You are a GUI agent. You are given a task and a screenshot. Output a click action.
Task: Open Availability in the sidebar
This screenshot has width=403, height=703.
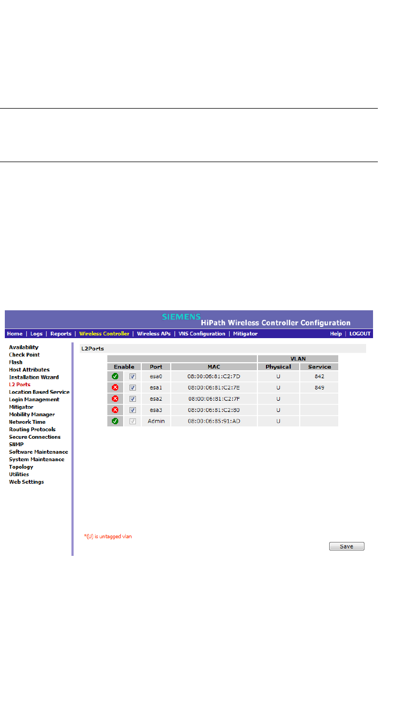24,347
